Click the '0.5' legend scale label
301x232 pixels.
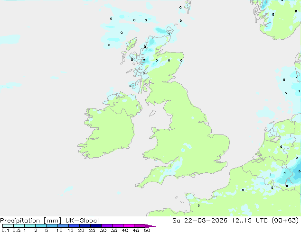(x=17, y=230)
